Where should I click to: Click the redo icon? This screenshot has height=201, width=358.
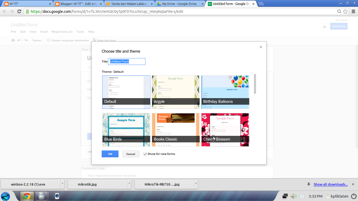click(x=26, y=40)
